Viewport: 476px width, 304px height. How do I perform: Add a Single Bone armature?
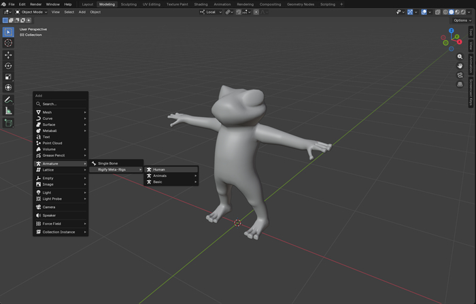[107, 163]
